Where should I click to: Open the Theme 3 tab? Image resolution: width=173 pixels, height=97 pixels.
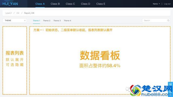point(57,21)
